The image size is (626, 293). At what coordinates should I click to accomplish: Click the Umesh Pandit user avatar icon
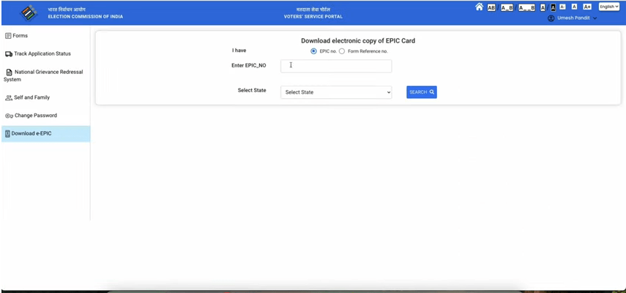(x=551, y=18)
